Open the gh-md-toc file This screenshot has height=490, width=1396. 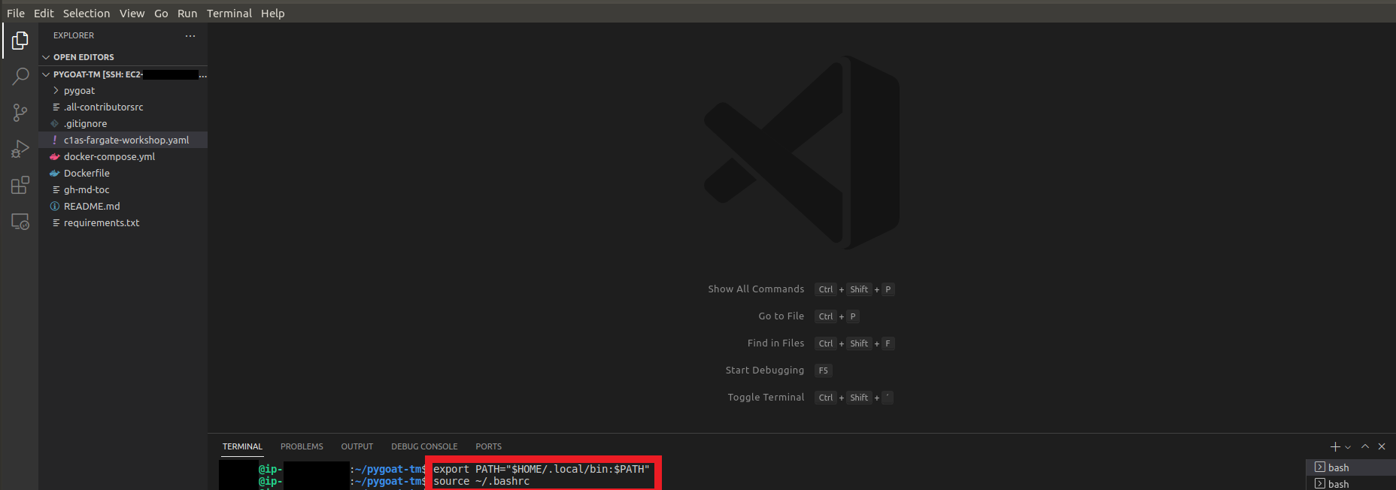(123, 189)
